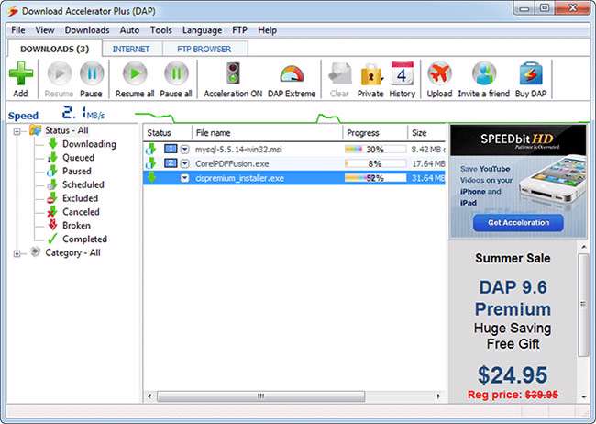Open dropdown arrow for cispremium_installer.exe
The image size is (596, 424).
coord(184,178)
